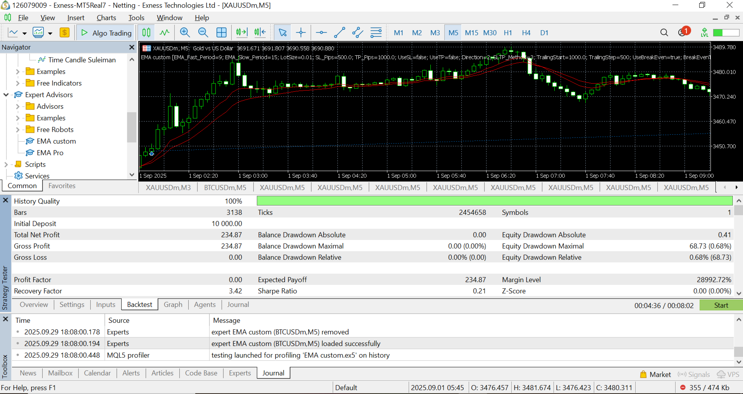Open the tile windows grid icon

tap(221, 33)
